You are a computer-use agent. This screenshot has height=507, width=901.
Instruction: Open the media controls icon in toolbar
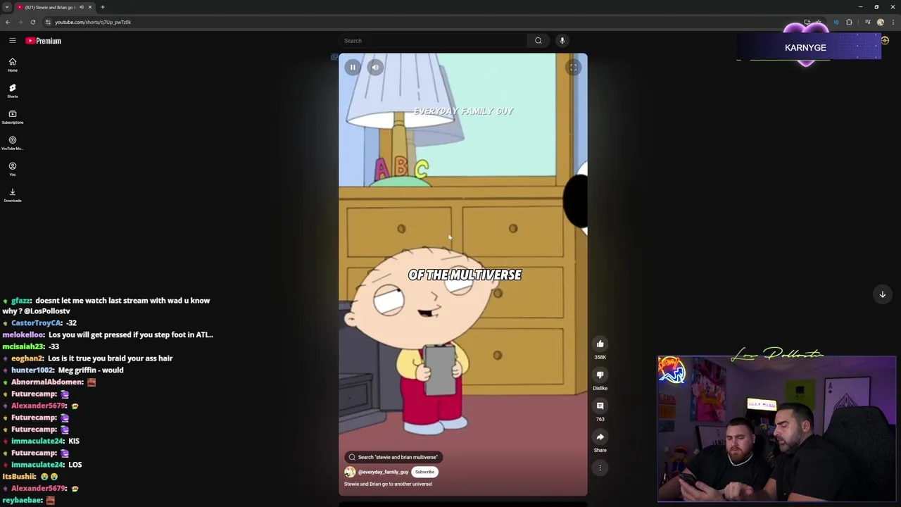868,22
